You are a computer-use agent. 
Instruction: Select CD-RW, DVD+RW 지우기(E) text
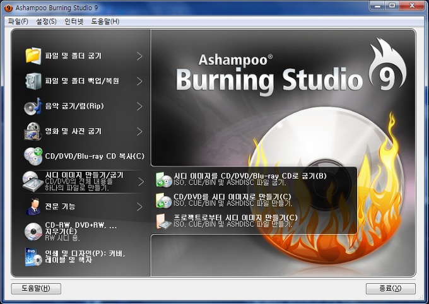tap(81, 228)
